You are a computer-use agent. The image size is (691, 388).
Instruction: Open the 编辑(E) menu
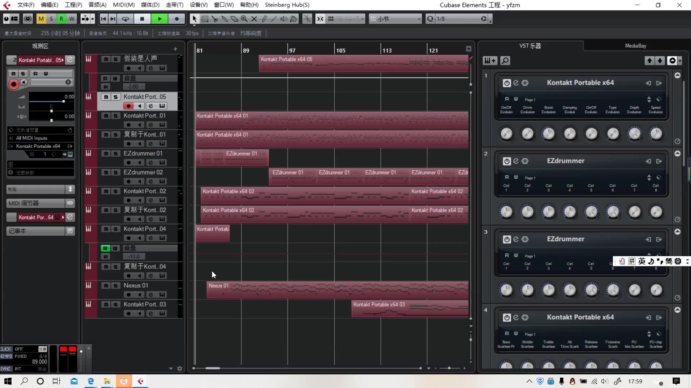[x=49, y=5]
